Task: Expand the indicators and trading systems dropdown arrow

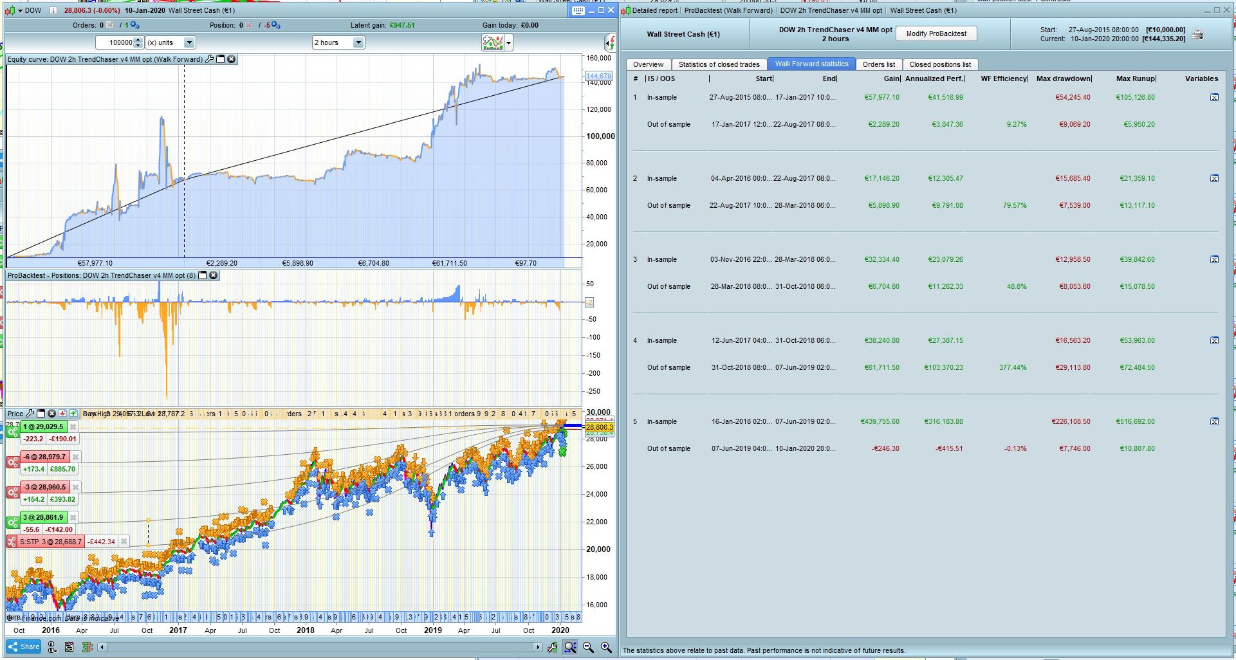Action: coord(509,43)
